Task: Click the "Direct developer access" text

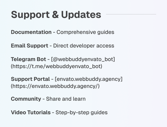Action: 83,46
